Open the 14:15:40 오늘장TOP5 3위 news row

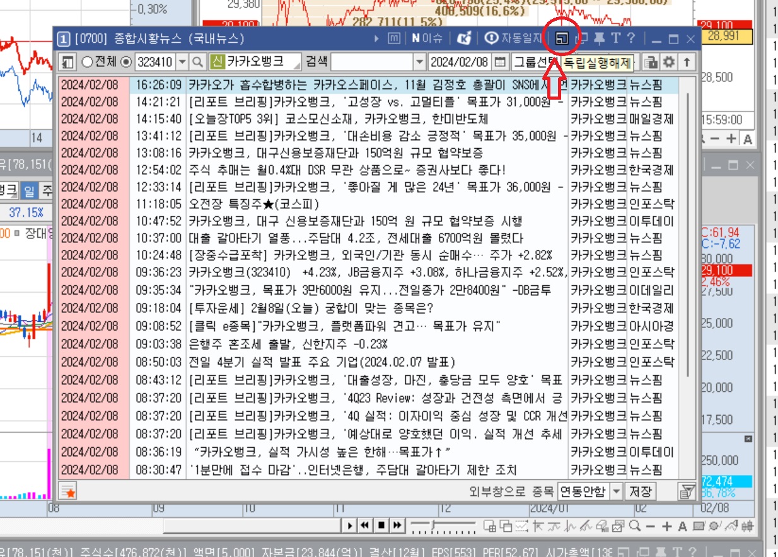pyautogui.click(x=368, y=119)
